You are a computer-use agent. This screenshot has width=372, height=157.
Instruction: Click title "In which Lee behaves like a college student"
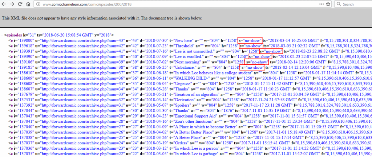[213, 72]
